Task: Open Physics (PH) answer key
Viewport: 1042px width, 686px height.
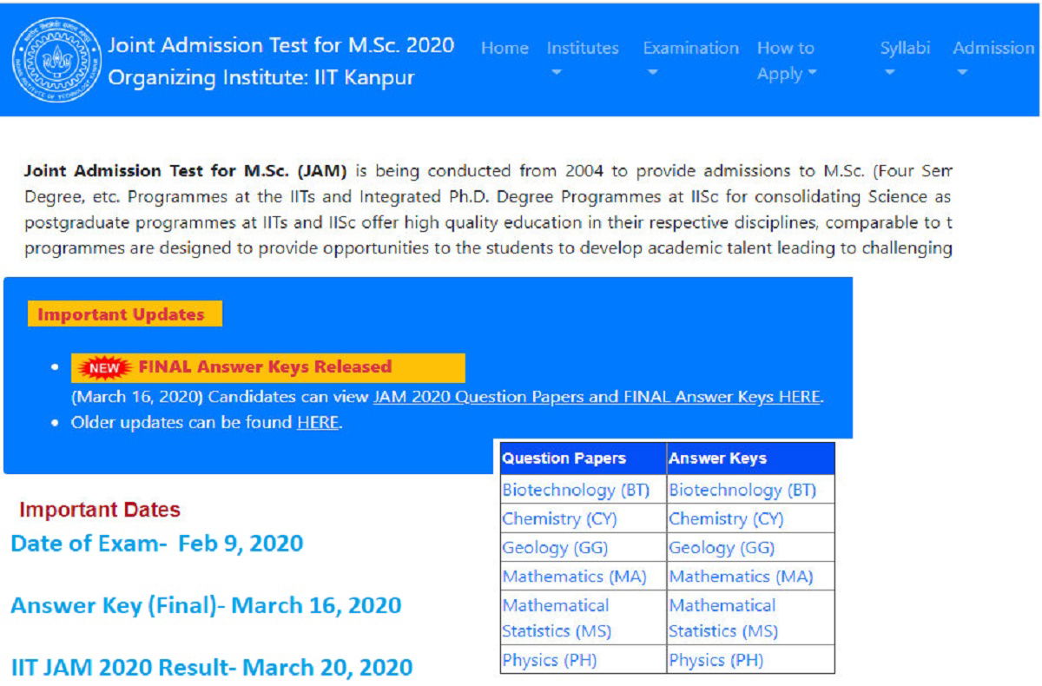Action: pos(716,661)
